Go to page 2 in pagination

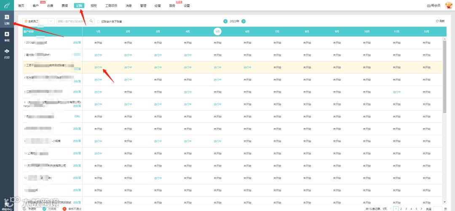tap(401, 208)
